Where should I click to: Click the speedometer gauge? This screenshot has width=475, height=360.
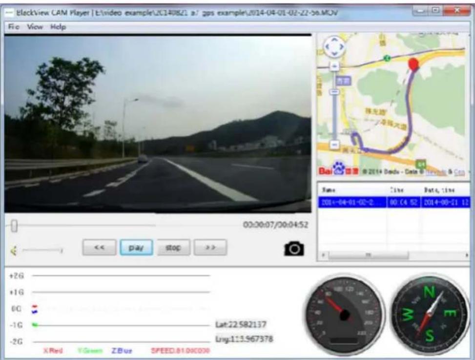tap(344, 314)
